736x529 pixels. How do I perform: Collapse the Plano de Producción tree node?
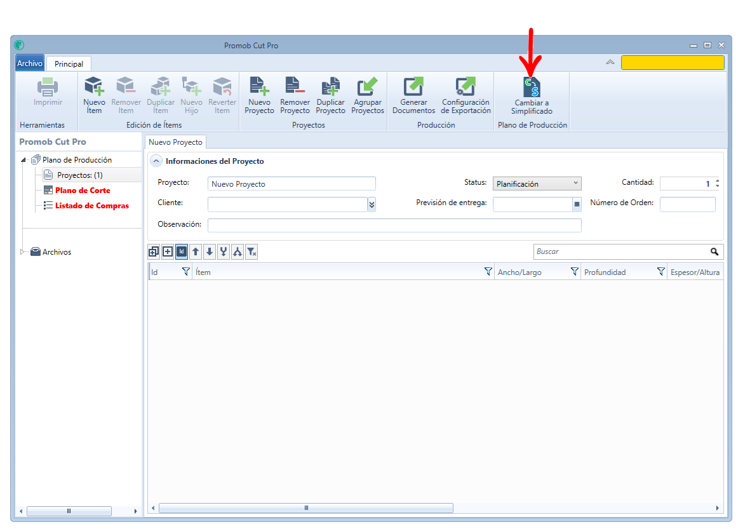pos(23,160)
